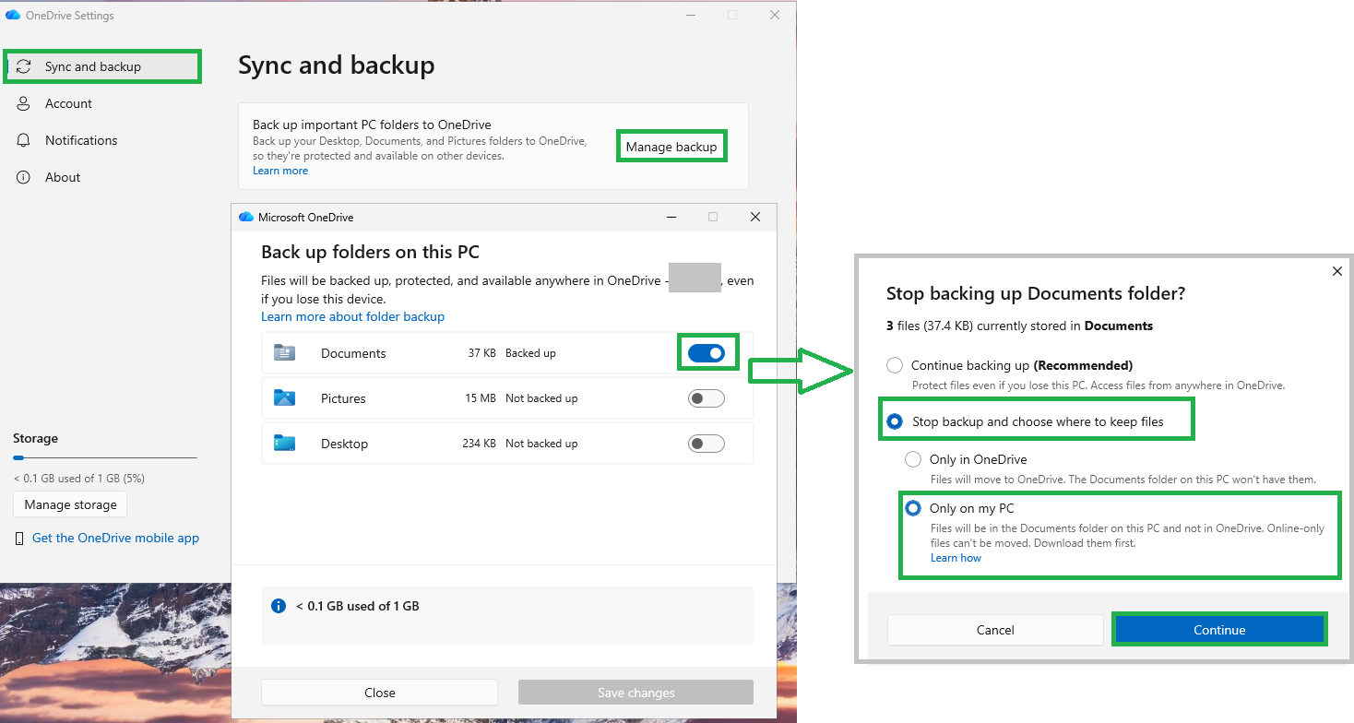
Task: Click the Save changes button
Action: tap(636, 693)
